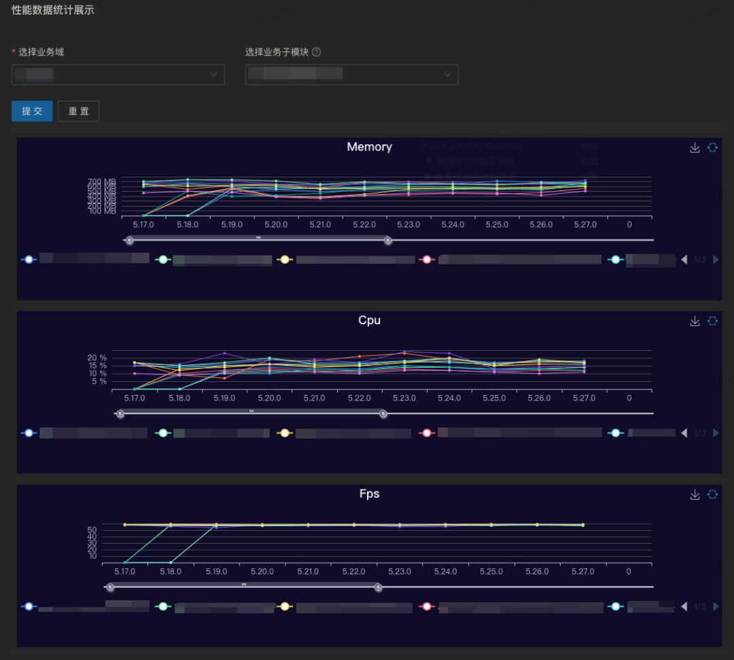The height and width of the screenshot is (660, 734).
Task: Click Cpu zoom slider right handle
Action: tap(383, 414)
